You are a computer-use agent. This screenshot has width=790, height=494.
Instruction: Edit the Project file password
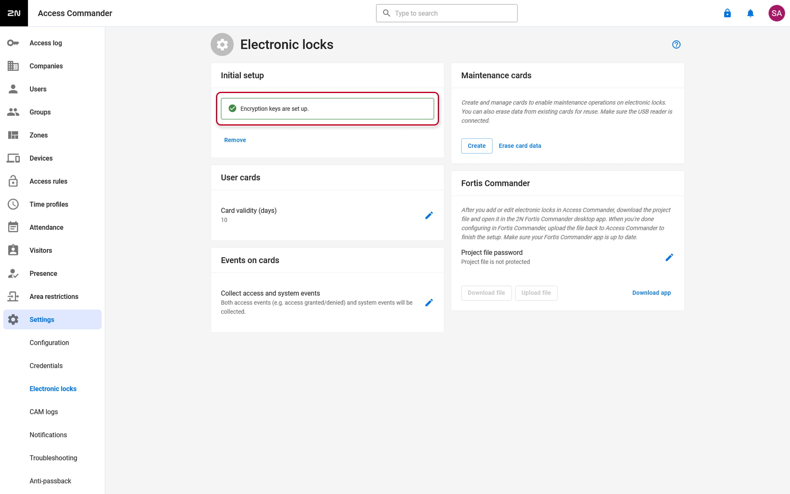[669, 257]
